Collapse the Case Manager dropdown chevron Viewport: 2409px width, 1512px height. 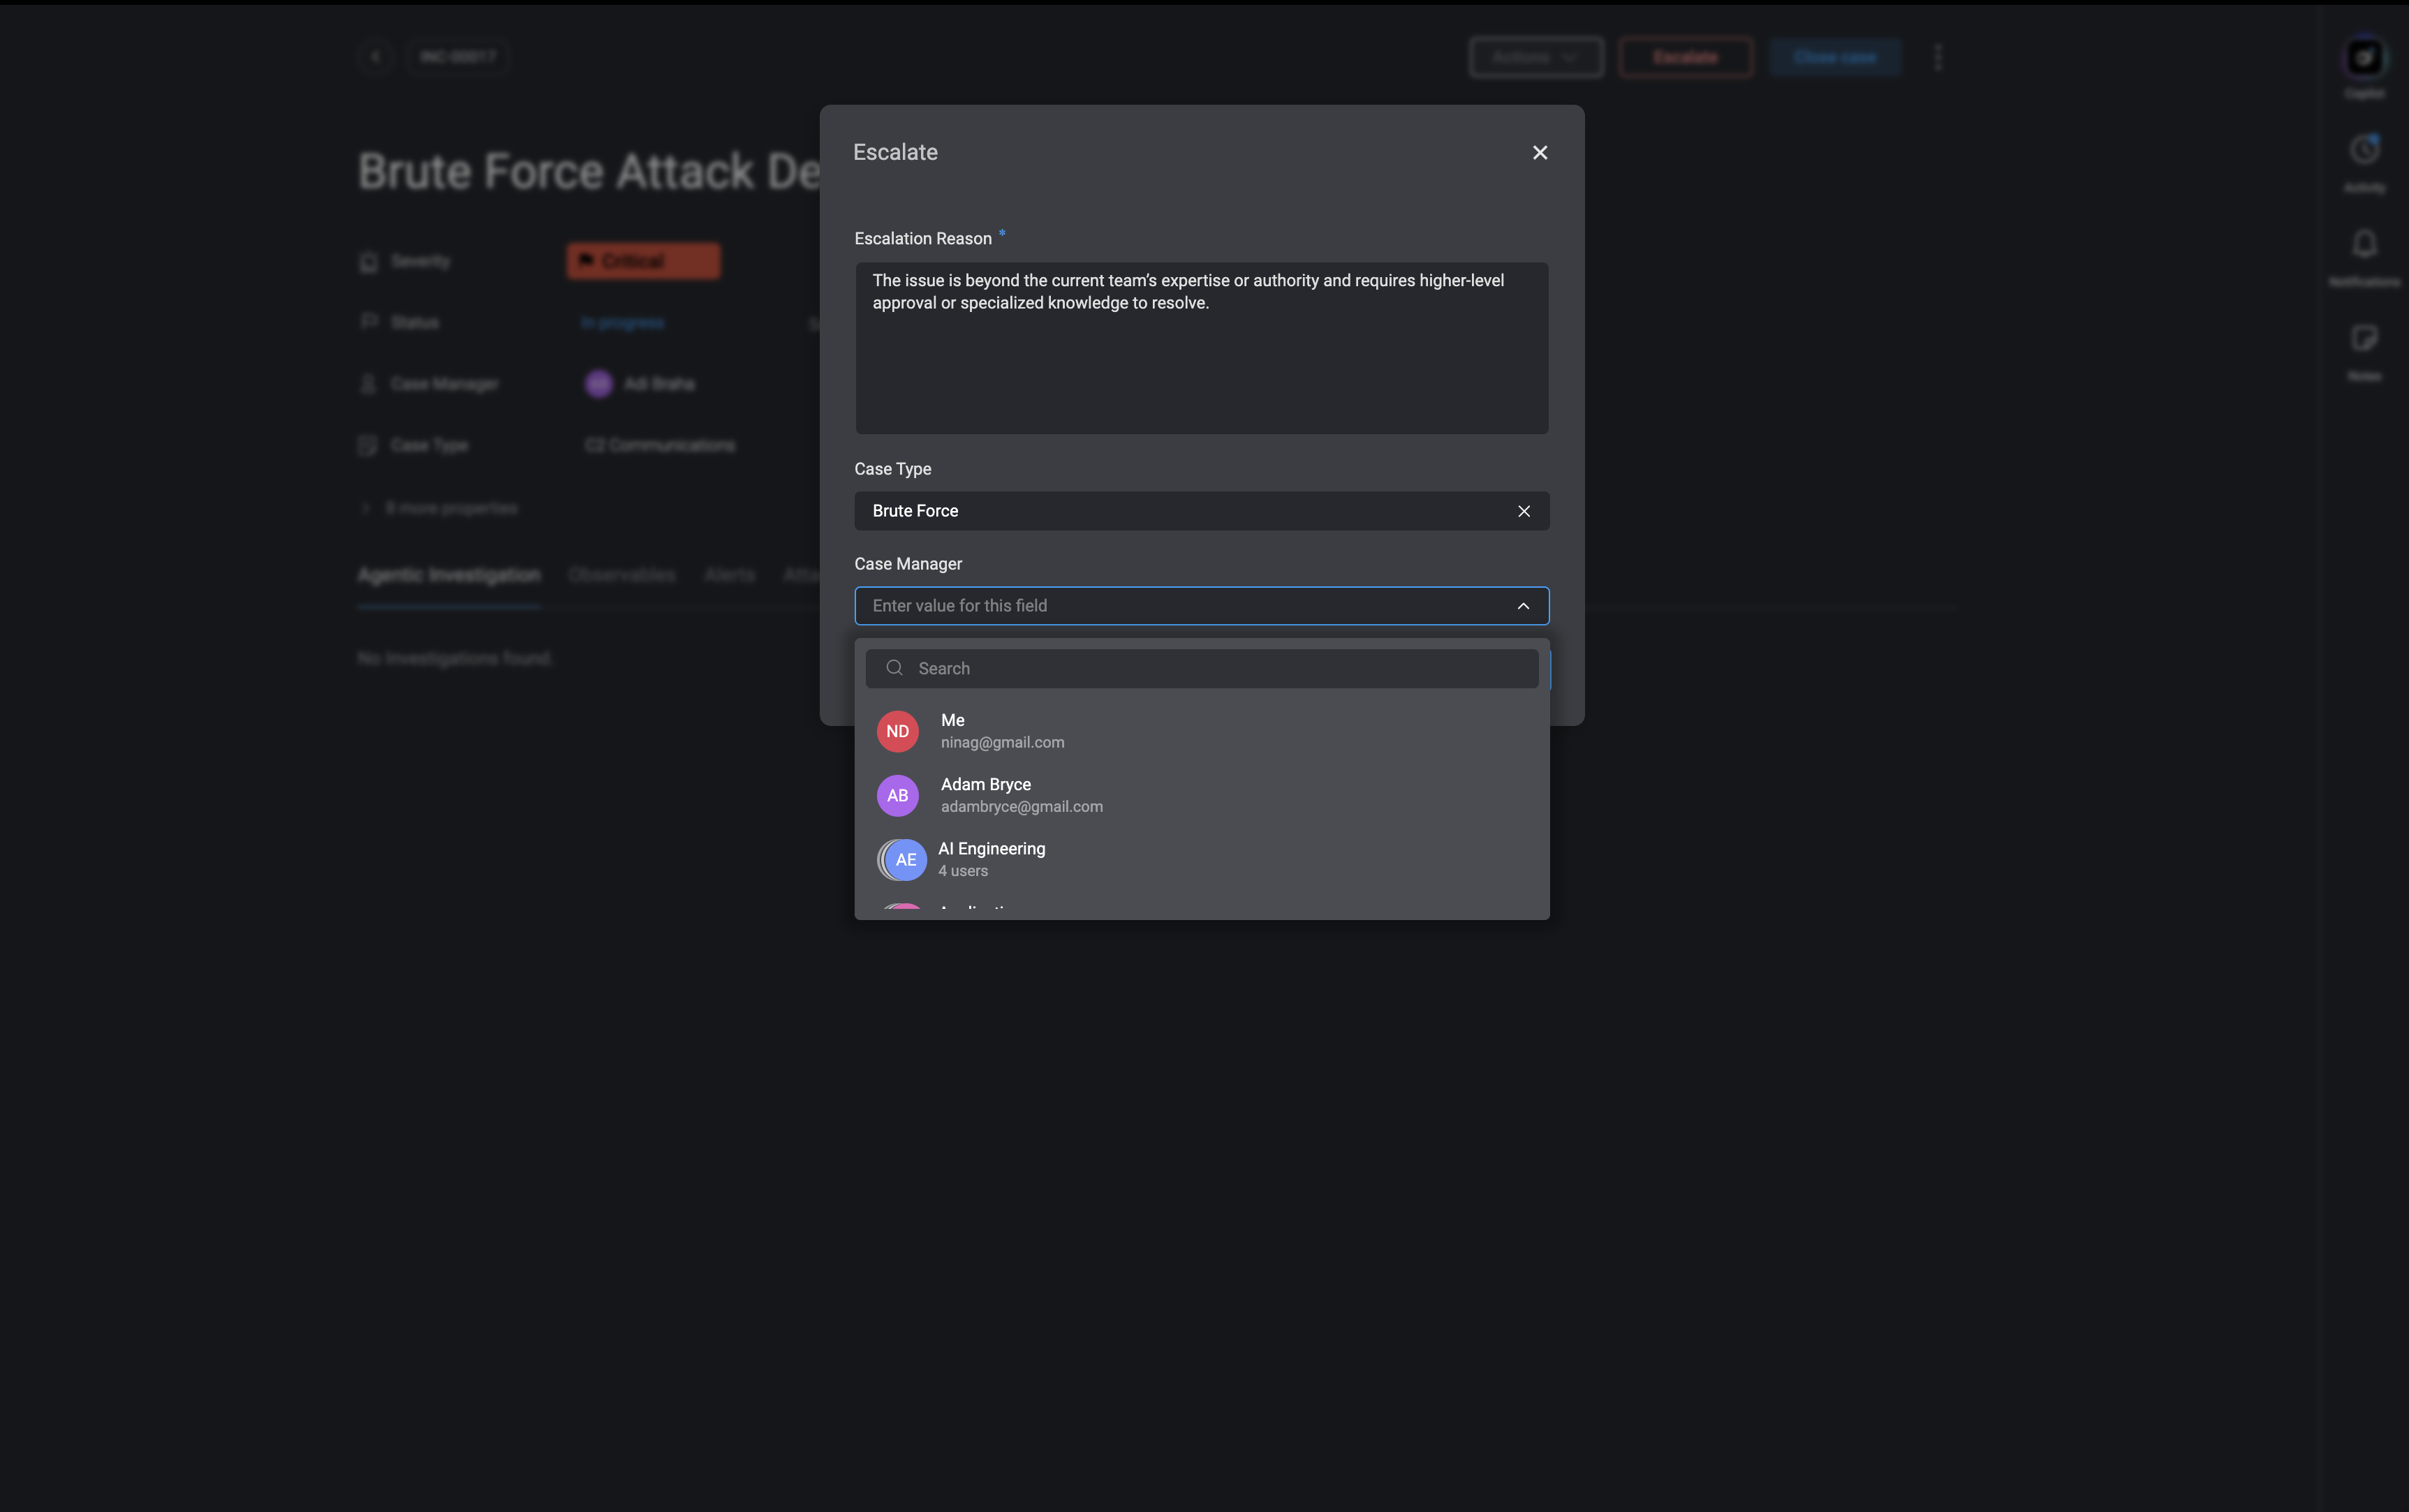[1522, 606]
